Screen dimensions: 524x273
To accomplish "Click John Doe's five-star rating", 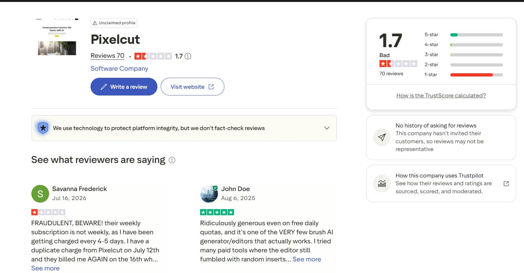I will pos(217,212).
